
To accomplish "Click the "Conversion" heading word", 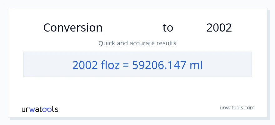I will [x=73, y=28].
